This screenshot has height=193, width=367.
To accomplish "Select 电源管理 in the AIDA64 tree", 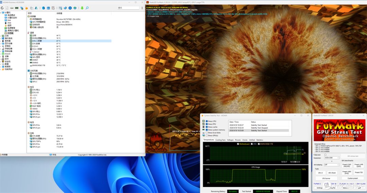I will click(x=11, y=28).
